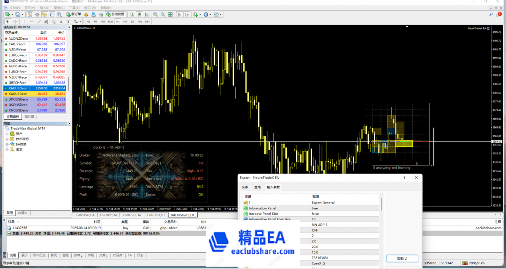Toggle the M15 timeframe button

103,22
